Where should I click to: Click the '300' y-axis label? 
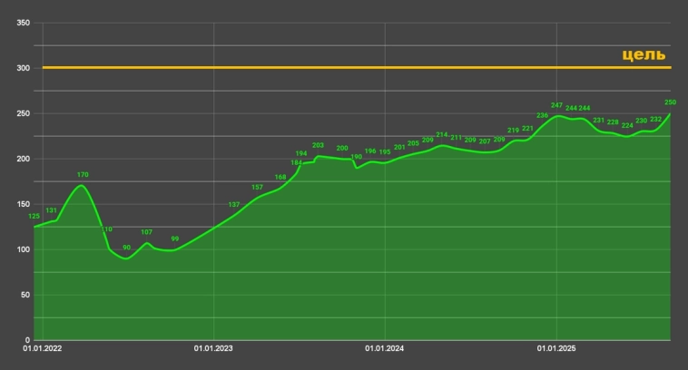24,68
